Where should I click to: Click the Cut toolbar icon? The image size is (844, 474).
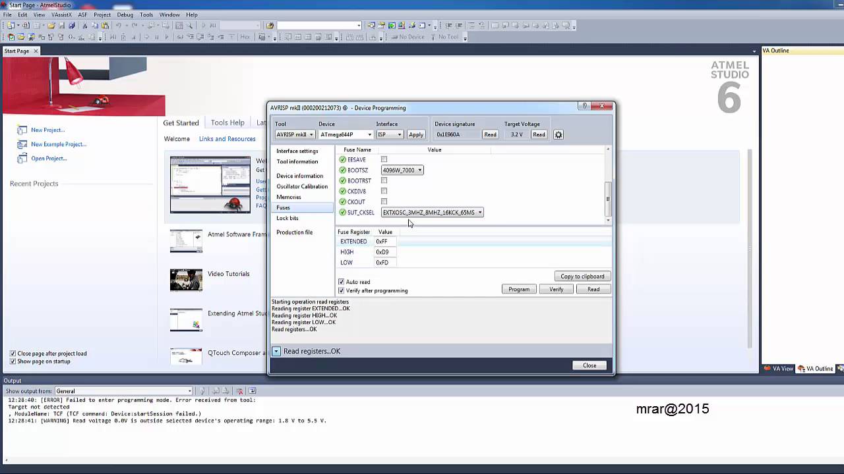click(85, 26)
